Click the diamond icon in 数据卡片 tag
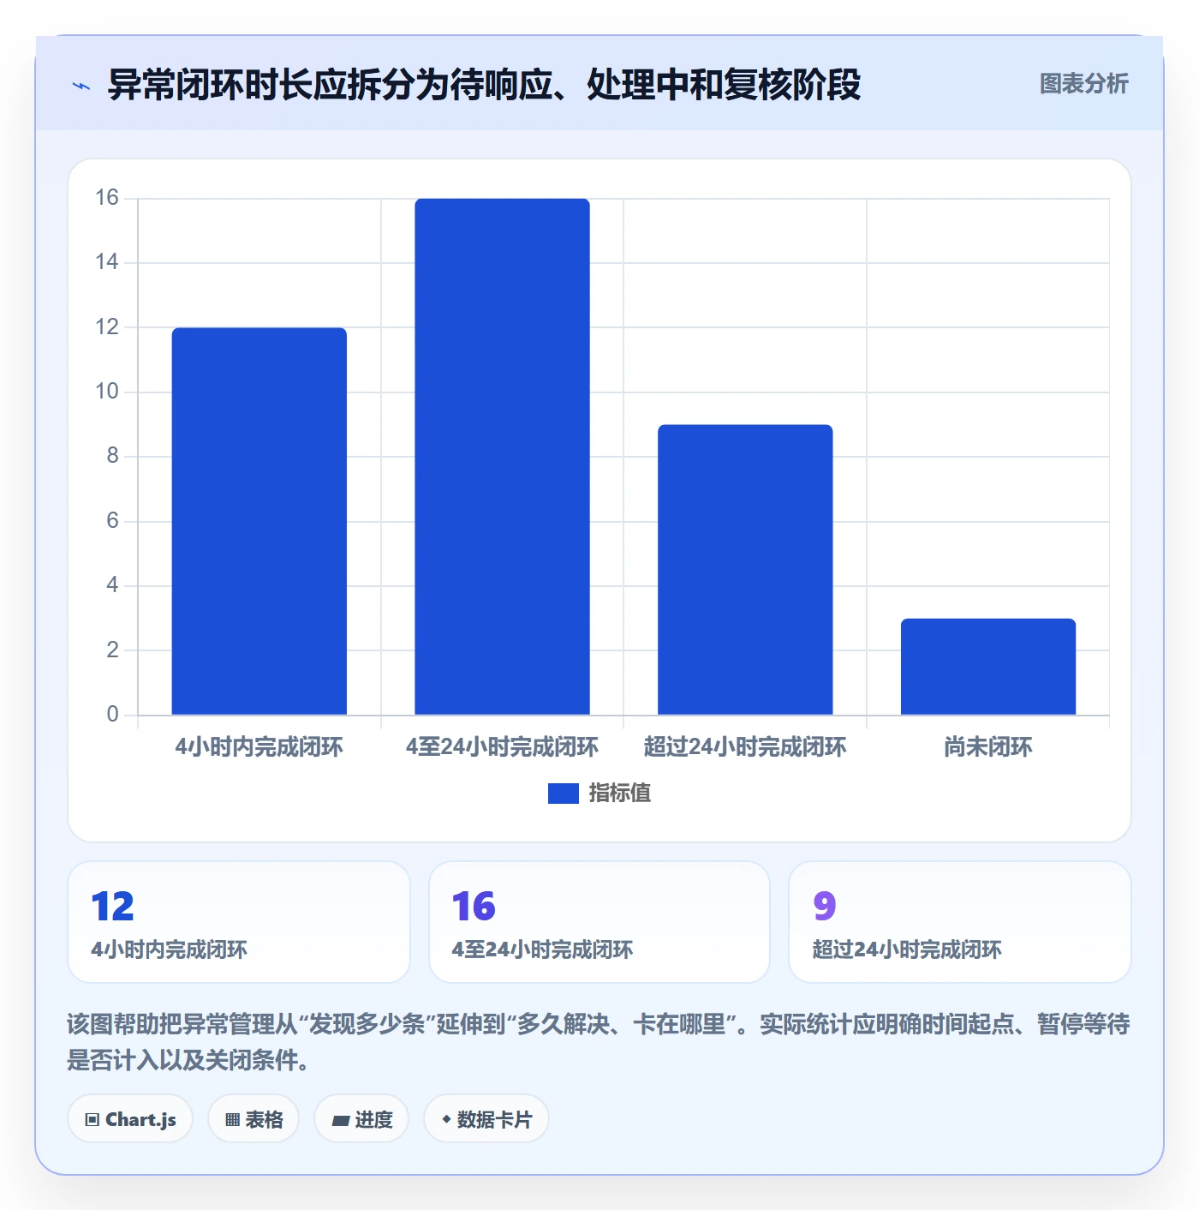Viewport: 1199px width, 1210px height. 446,1119
